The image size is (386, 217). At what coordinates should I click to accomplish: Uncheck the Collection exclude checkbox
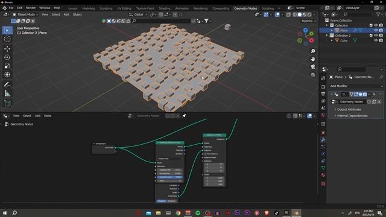pos(371,25)
